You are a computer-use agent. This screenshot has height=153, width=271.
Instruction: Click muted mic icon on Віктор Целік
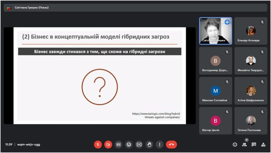pyautogui.click(x=227, y=112)
